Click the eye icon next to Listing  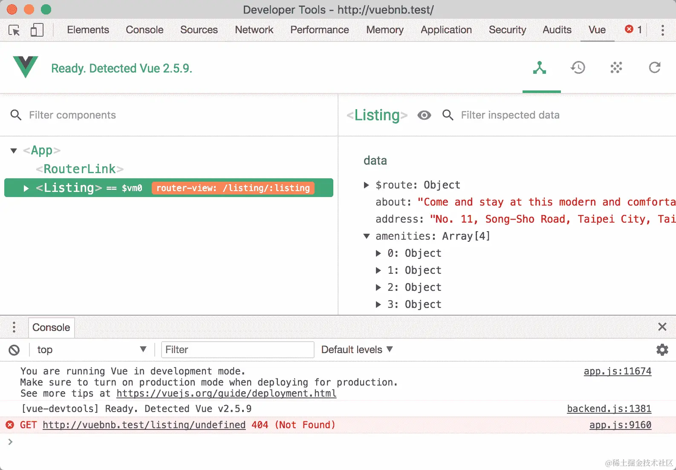[x=424, y=115]
